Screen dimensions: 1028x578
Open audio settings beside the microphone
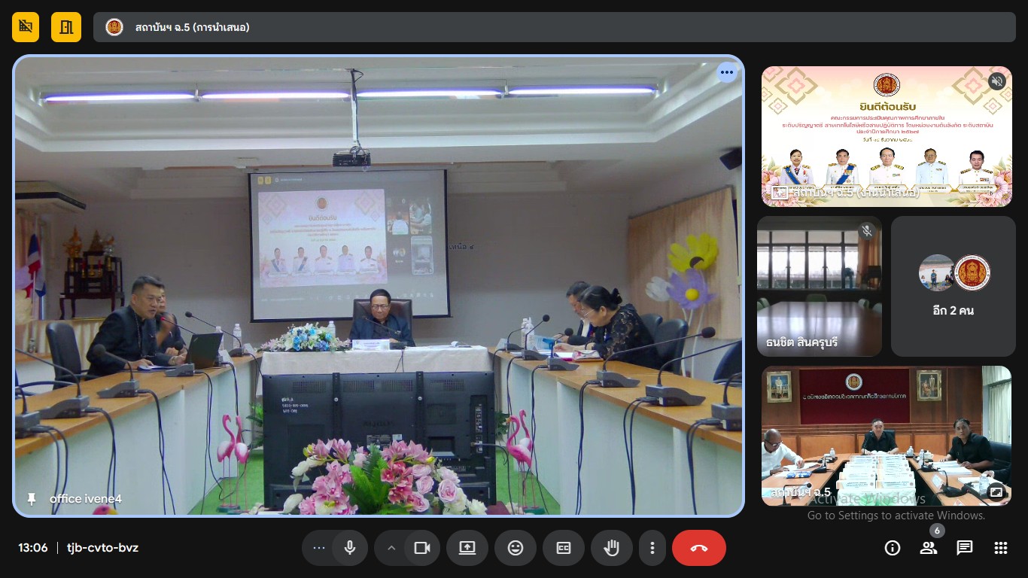pos(318,548)
